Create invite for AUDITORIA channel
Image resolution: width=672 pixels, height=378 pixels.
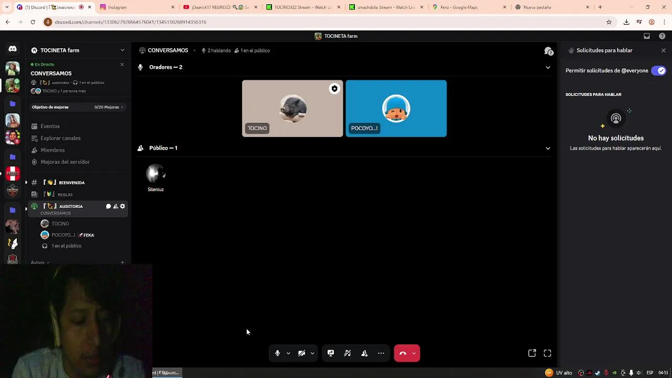tap(115, 206)
